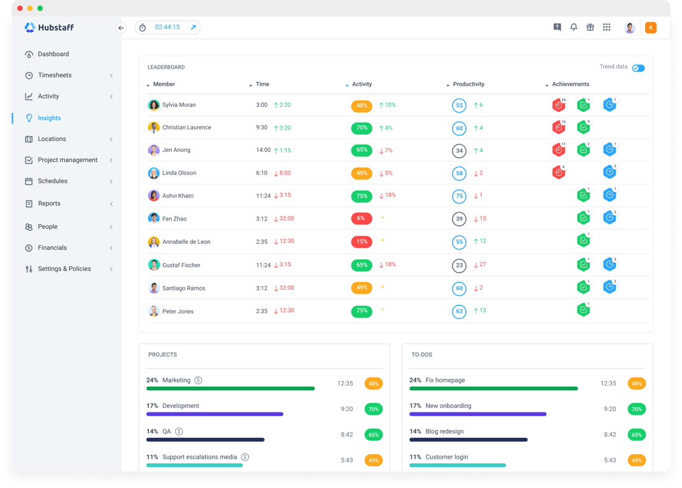
Task: Select the timer stopwatch icon
Action: [142, 27]
